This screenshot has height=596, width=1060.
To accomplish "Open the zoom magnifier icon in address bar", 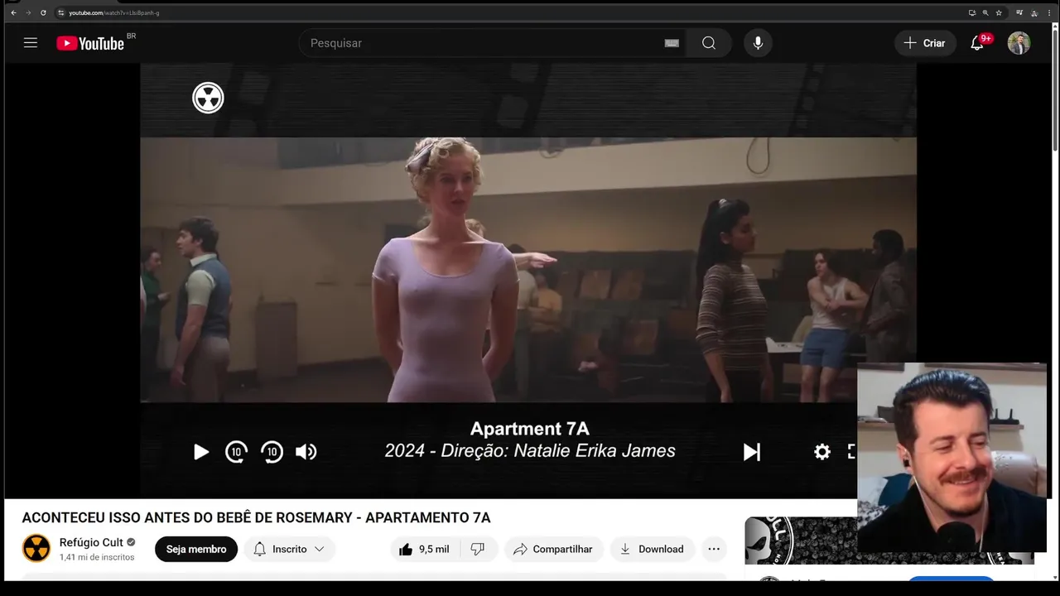I will coord(985,13).
